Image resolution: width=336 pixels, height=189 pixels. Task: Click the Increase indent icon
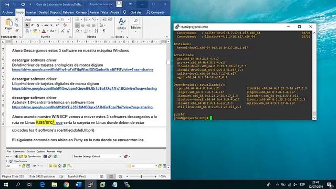point(110,19)
